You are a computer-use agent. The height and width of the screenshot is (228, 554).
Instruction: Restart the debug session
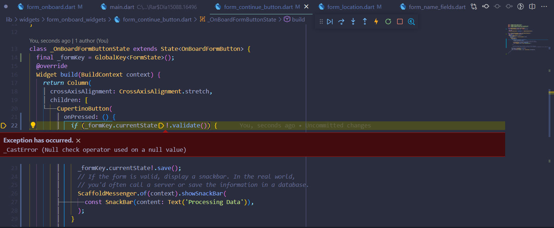388,21
